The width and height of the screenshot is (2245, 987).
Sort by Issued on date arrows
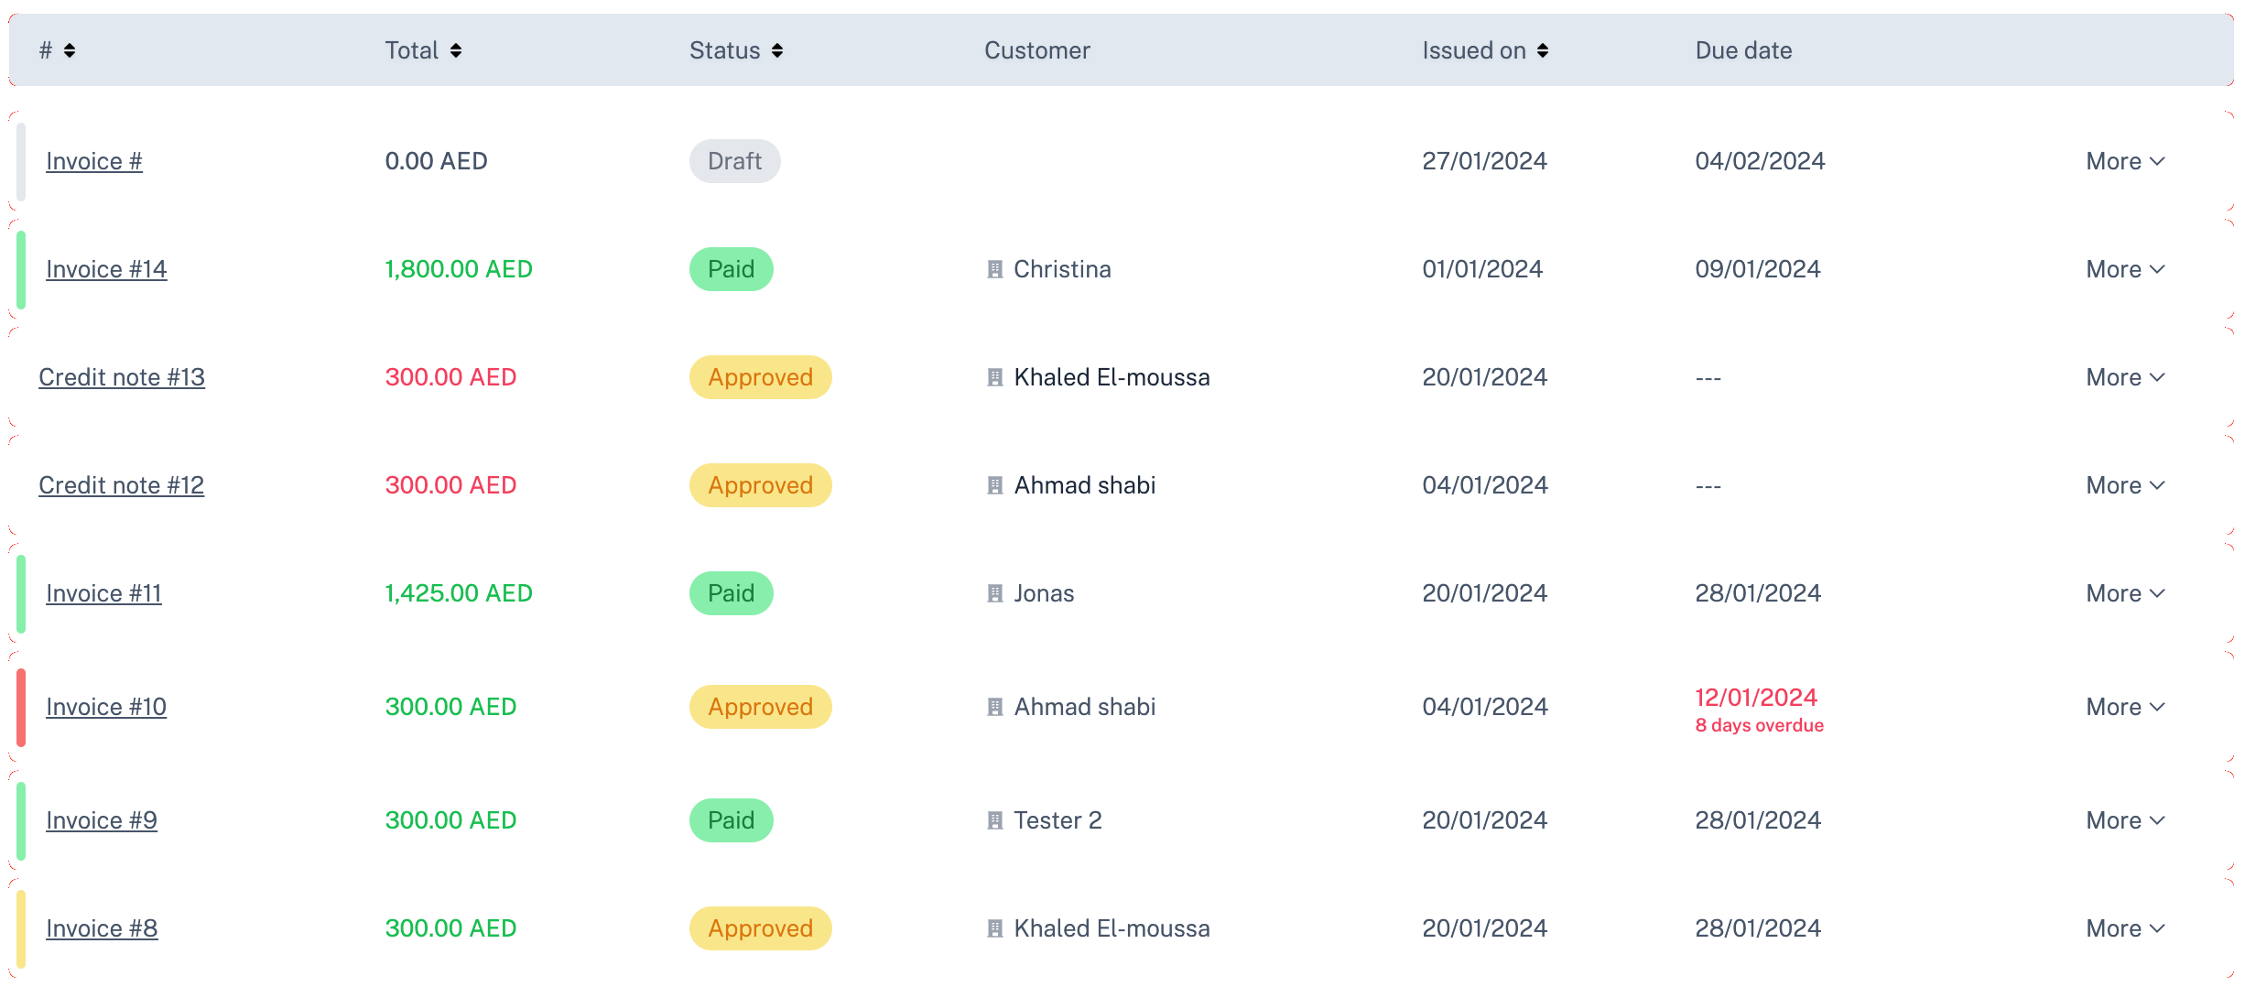pos(1543,50)
